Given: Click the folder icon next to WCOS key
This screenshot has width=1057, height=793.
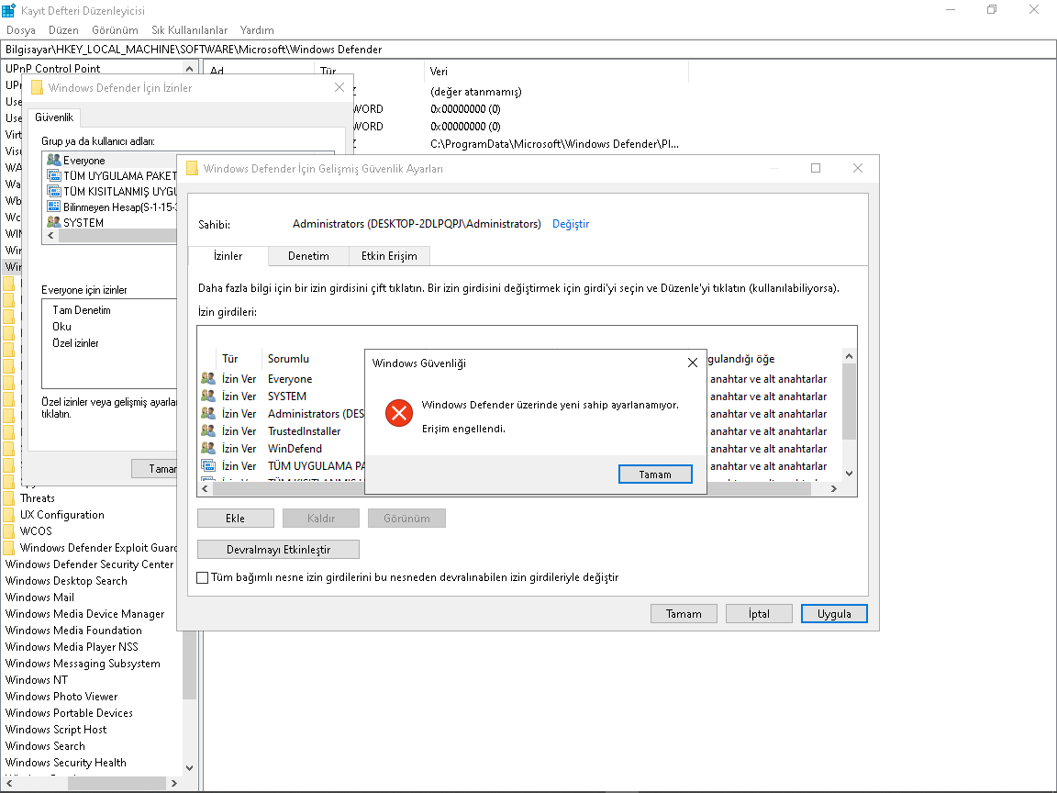Looking at the screenshot, I should [9, 531].
